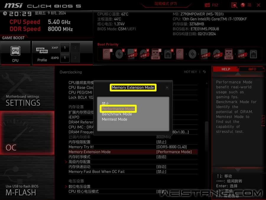Select the iEXPO setting row

pos(81,117)
